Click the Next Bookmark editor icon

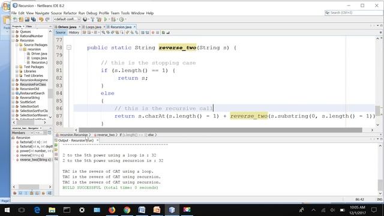(132, 32)
